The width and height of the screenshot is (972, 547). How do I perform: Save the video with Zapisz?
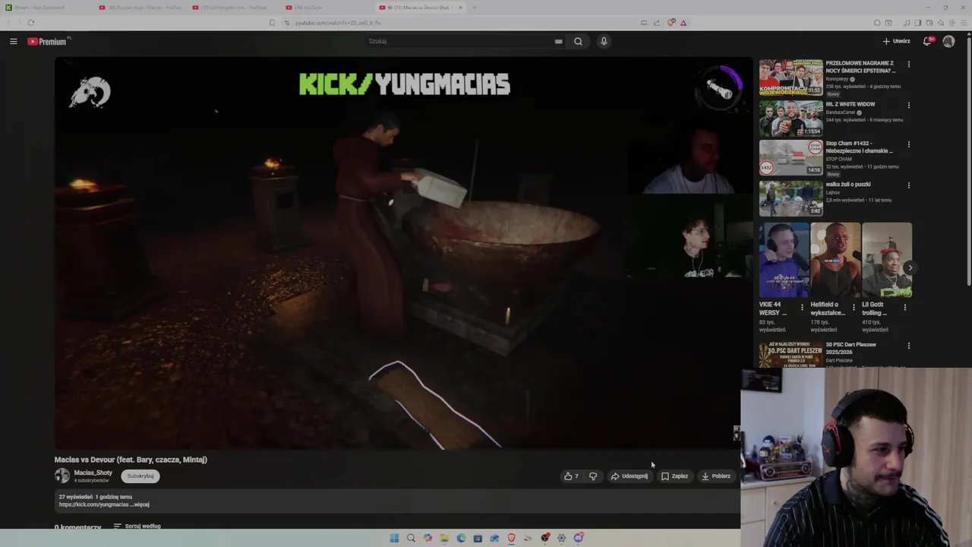[x=675, y=476]
